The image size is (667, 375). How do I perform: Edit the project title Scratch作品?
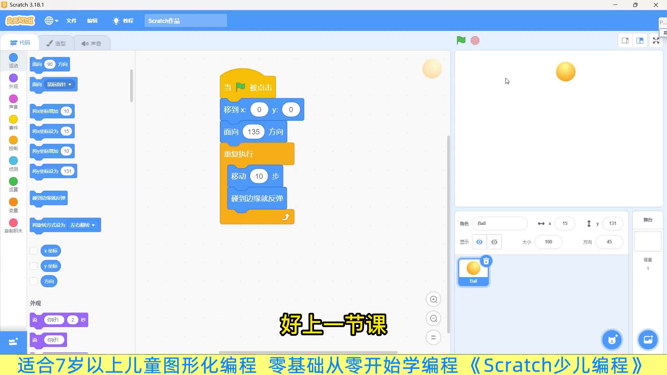[x=186, y=21]
